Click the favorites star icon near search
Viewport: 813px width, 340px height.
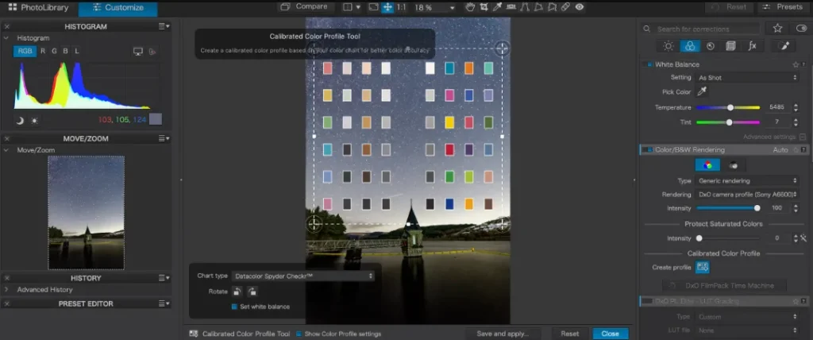(x=777, y=29)
